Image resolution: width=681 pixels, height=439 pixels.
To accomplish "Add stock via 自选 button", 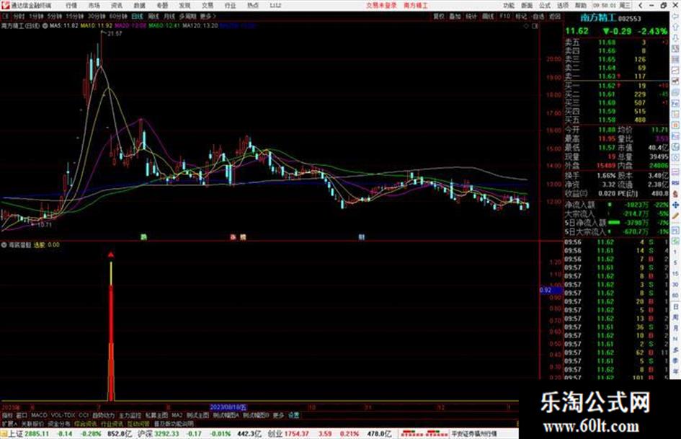I will (x=538, y=17).
